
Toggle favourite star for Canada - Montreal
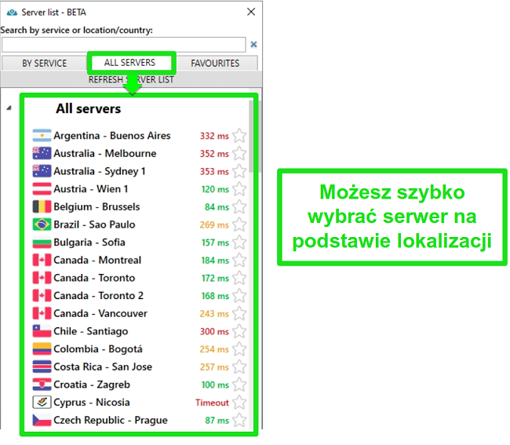(239, 261)
